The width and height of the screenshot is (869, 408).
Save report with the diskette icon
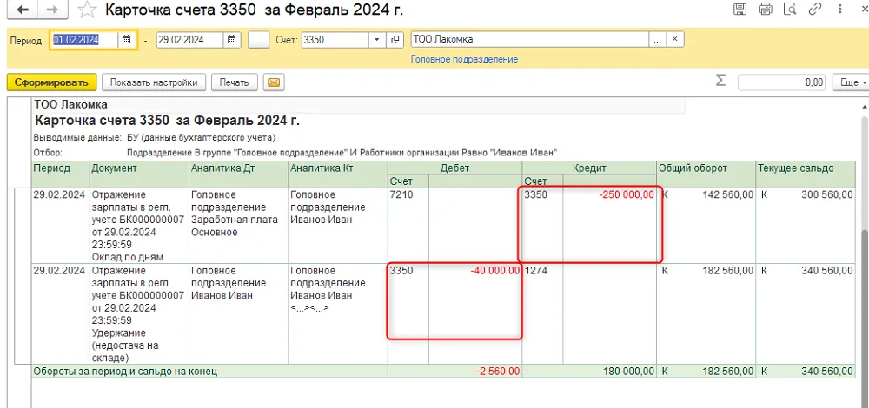click(740, 9)
